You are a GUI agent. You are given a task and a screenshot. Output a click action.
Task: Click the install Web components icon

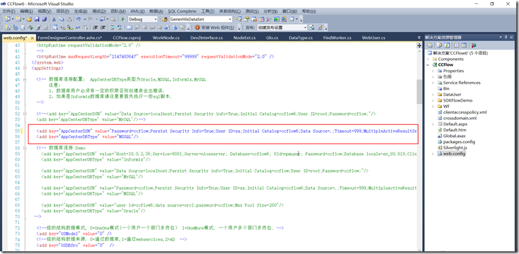(x=197, y=27)
